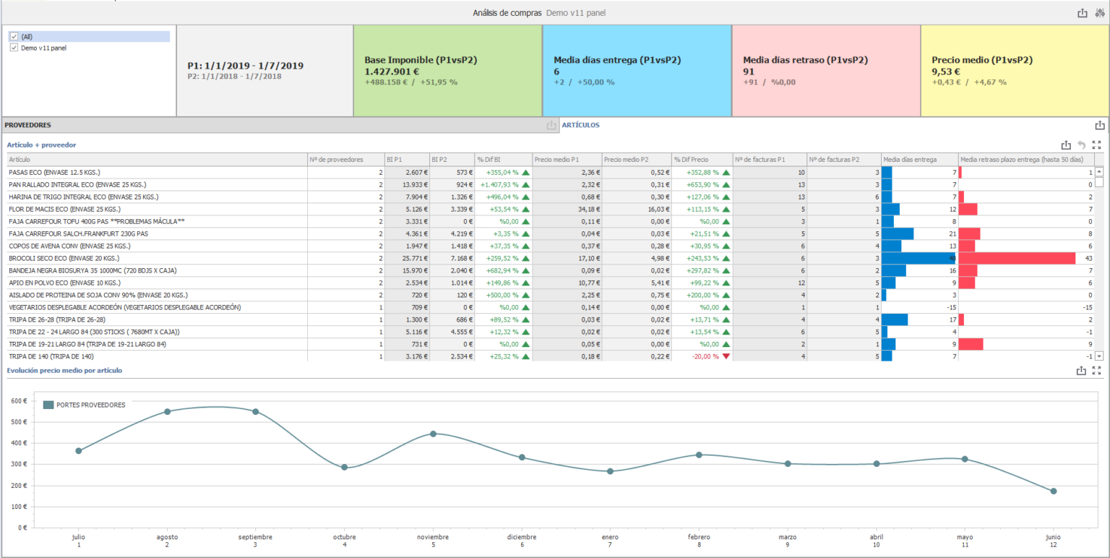Click the junio data point on chart
The image size is (1110, 558).
click(x=1054, y=491)
